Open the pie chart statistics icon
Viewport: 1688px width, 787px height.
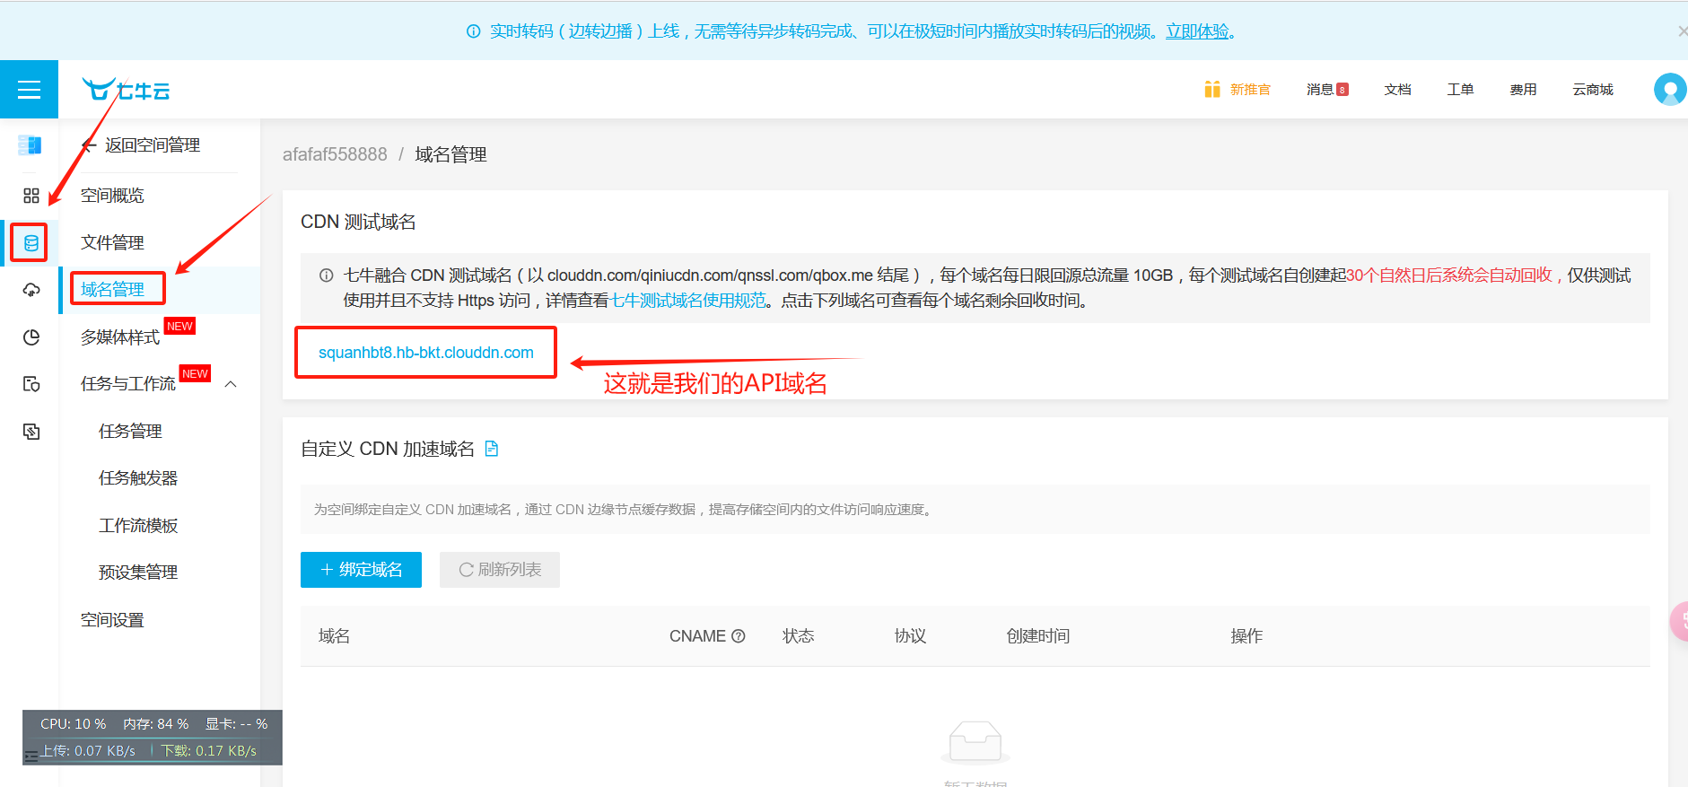31,337
